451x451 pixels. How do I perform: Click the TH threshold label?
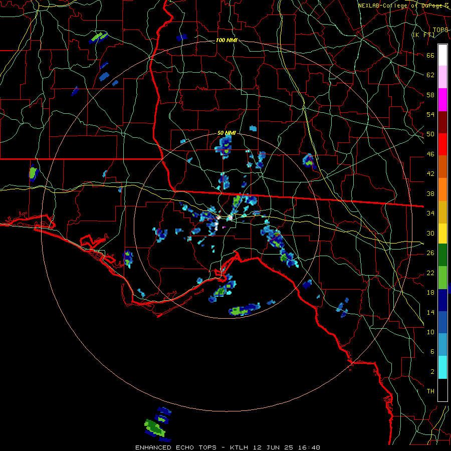click(x=430, y=391)
